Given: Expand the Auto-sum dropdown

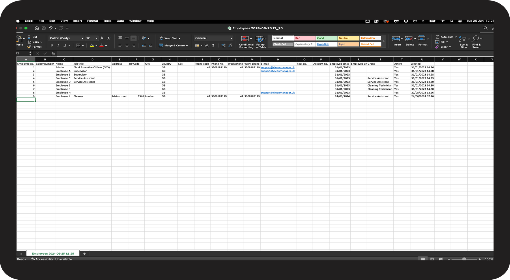Looking at the screenshot, I should [456, 37].
